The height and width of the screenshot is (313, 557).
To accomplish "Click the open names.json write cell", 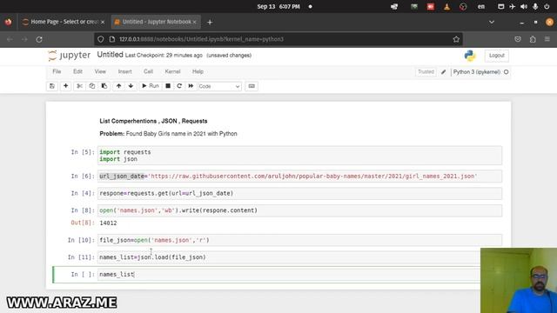I will click(299, 210).
